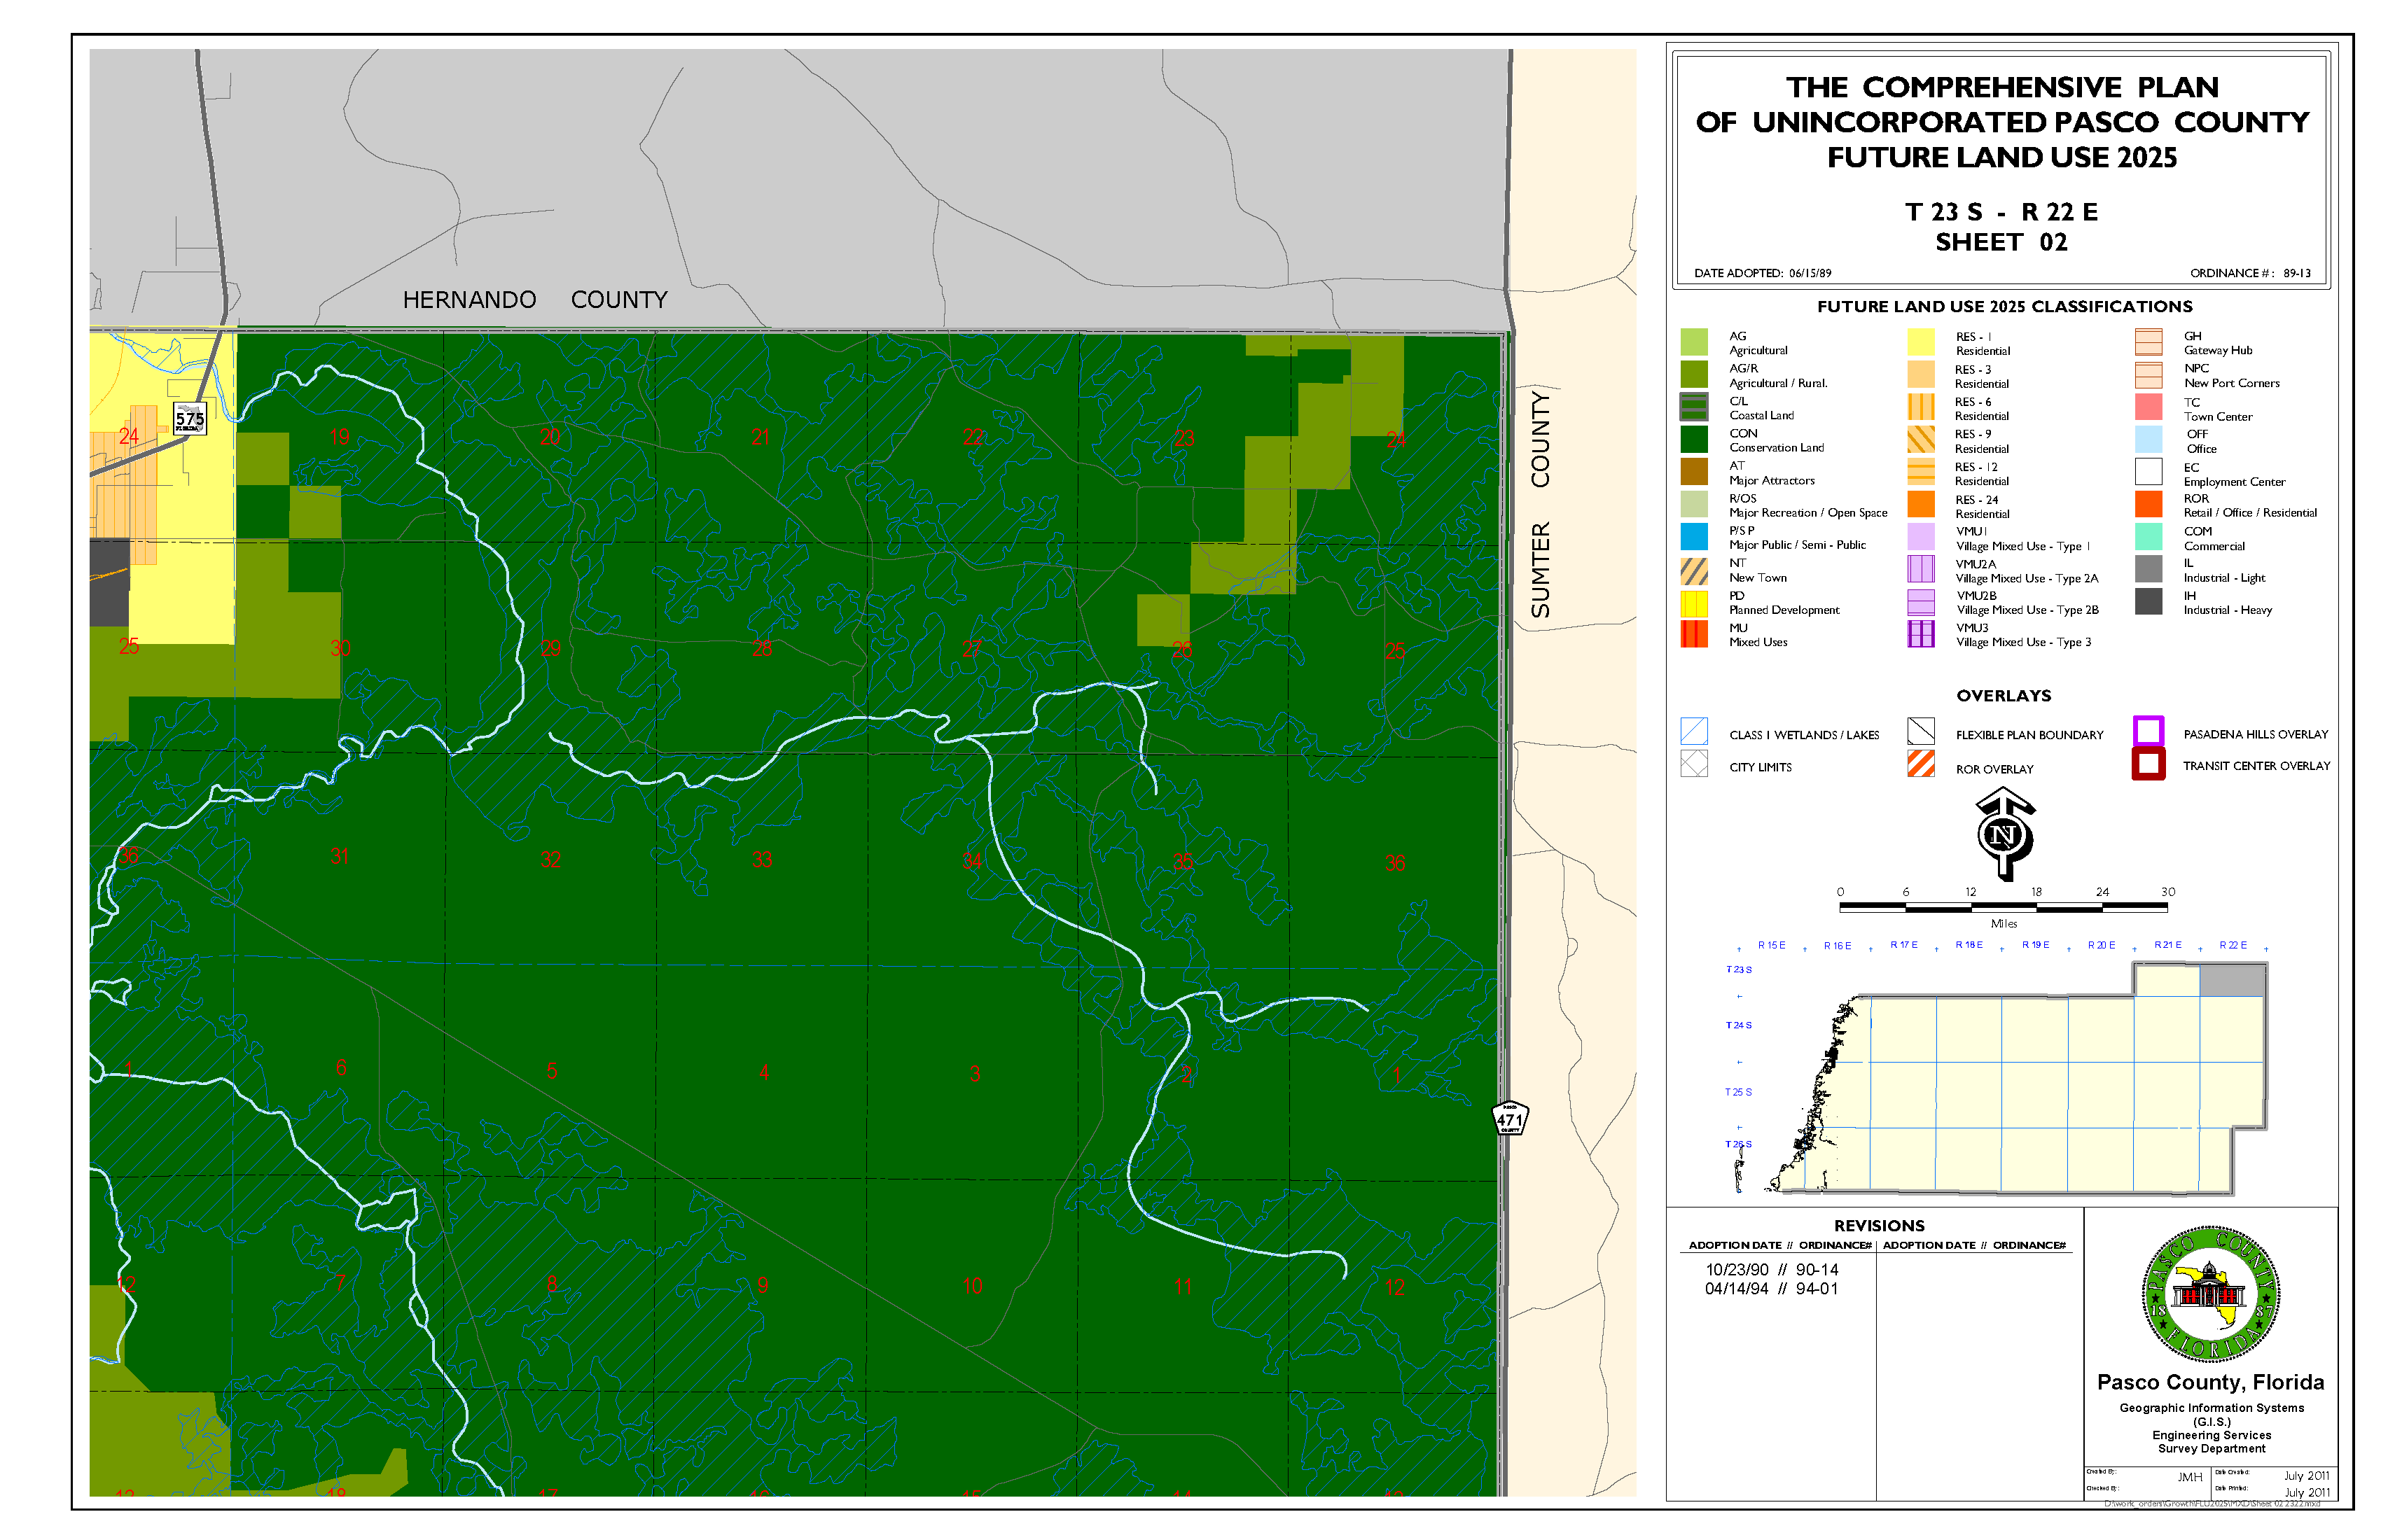Click the AG/R Agricultural Rural swatch
The image size is (2381, 1540).
click(x=1694, y=374)
